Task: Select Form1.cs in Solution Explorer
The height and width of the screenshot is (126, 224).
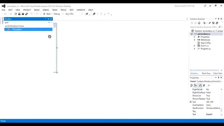Action: 204,46
